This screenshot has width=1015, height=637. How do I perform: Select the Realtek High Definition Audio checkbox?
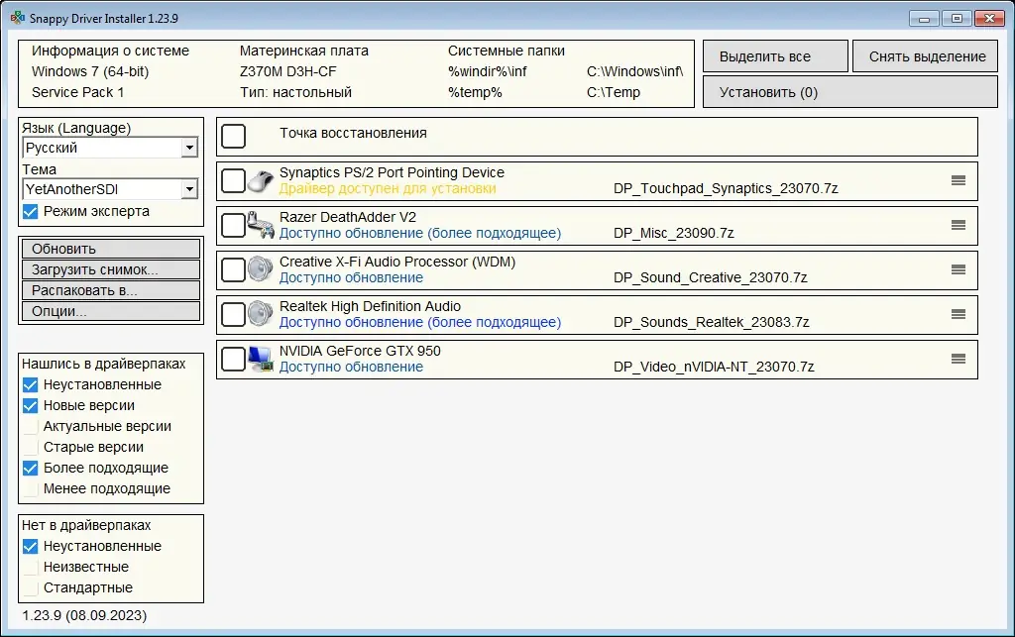(x=233, y=314)
